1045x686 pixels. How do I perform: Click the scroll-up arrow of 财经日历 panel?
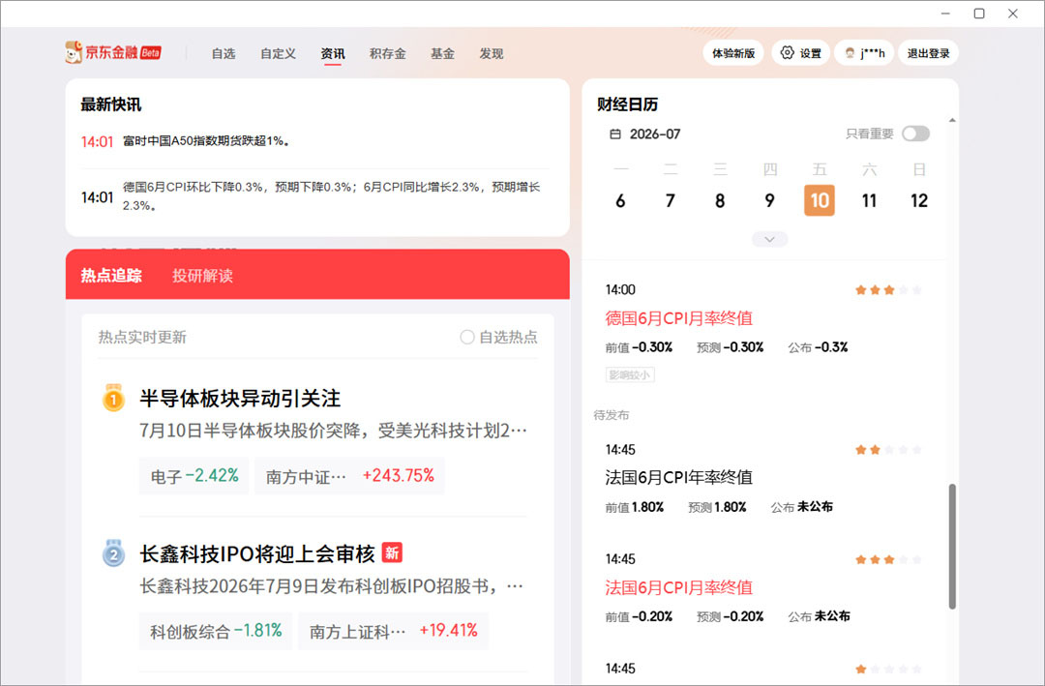[x=952, y=121]
